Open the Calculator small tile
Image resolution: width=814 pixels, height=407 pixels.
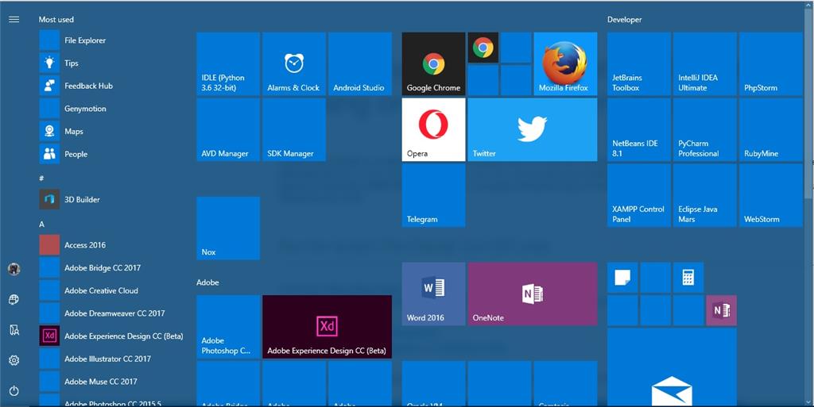(x=688, y=278)
